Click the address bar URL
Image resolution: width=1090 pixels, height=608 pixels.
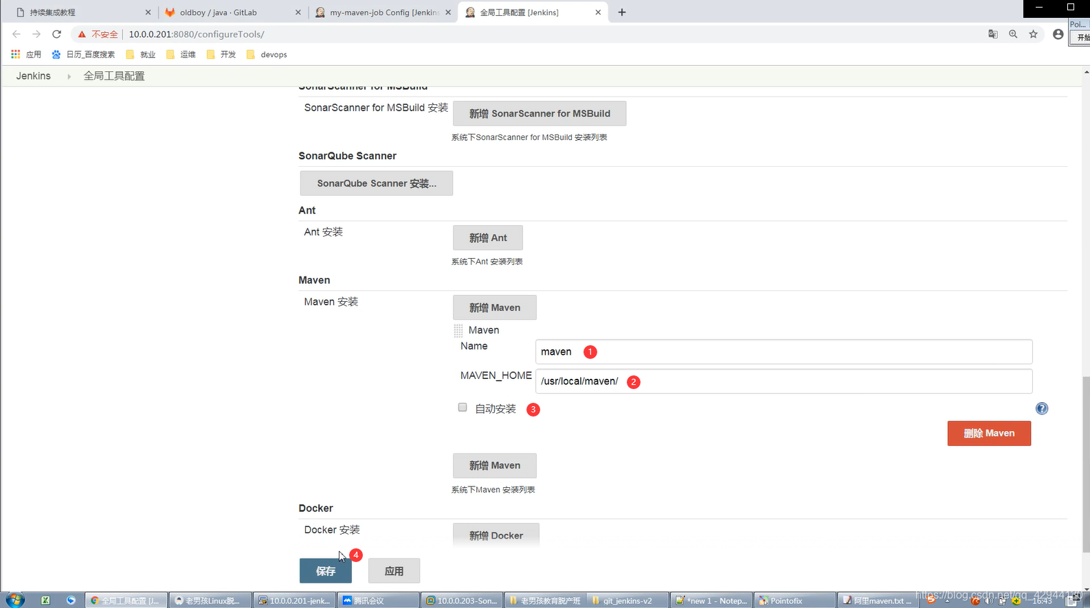pos(197,34)
